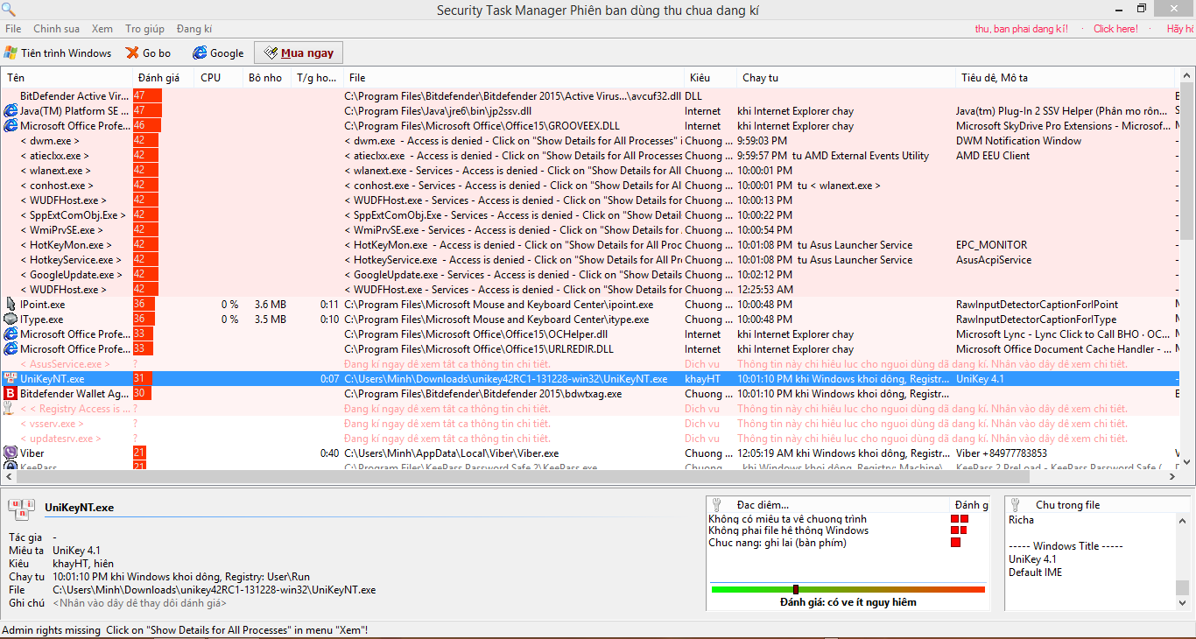Screen dimensions: 1196x639
Task: Click 'Không phai file hê thông Windows' property
Action: (788, 530)
